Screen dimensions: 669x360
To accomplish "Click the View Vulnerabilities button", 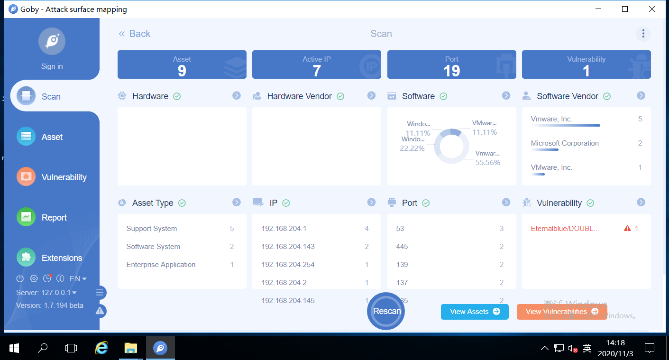I will (562, 312).
